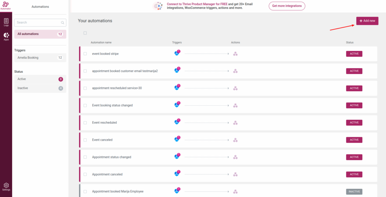Viewport: 386px width, 197px height.
Task: Click action icon for Appointment booked Marija Employee
Action: (235, 191)
